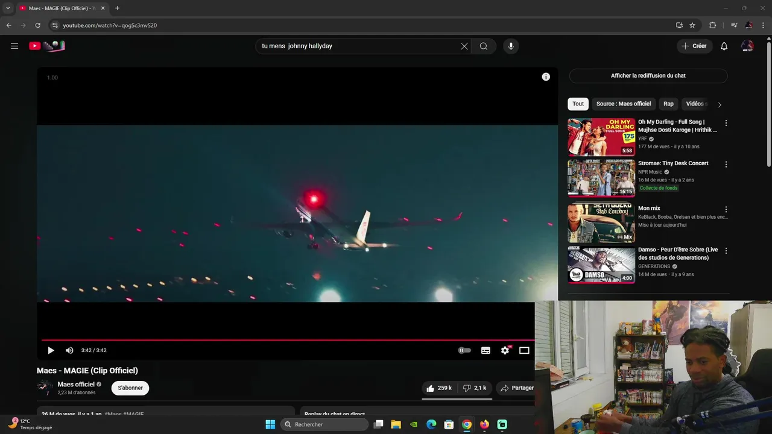Screen dimensions: 772x434
Task: View site information icon in address bar
Action: [55, 25]
